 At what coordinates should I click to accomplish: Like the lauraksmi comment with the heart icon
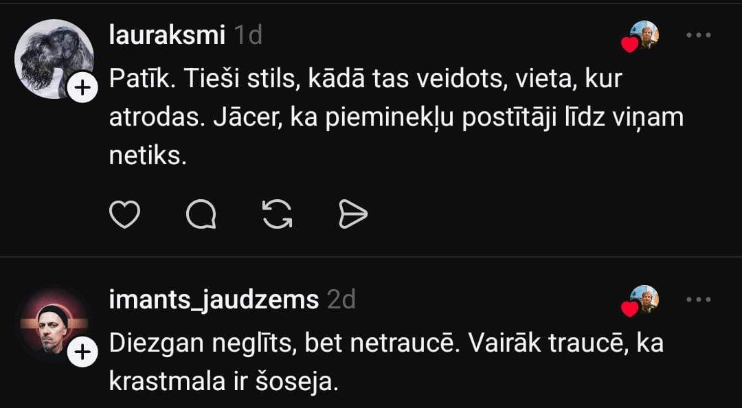point(125,215)
